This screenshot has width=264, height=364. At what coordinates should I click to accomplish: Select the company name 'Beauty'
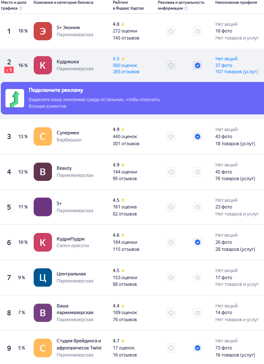coord(64,168)
